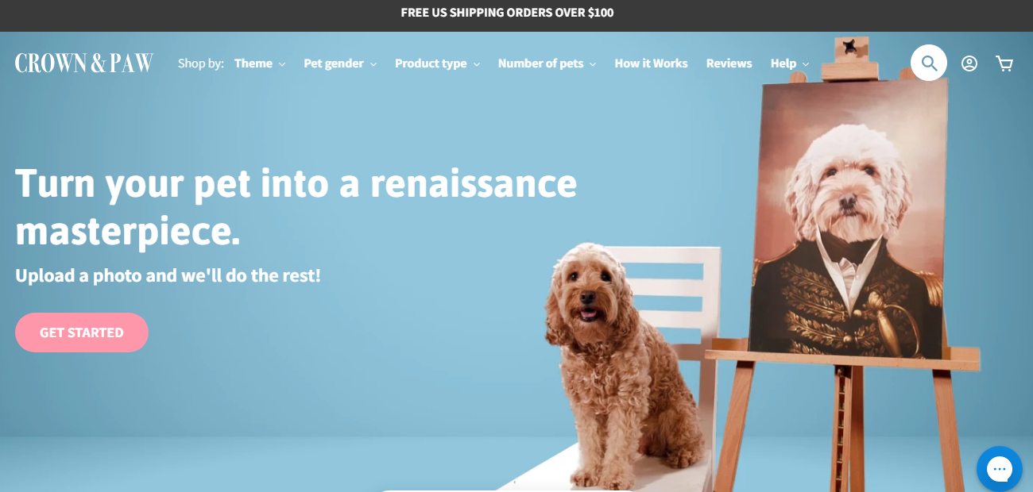
Task: Click the pink GET STARTED button
Action: pyautogui.click(x=82, y=332)
